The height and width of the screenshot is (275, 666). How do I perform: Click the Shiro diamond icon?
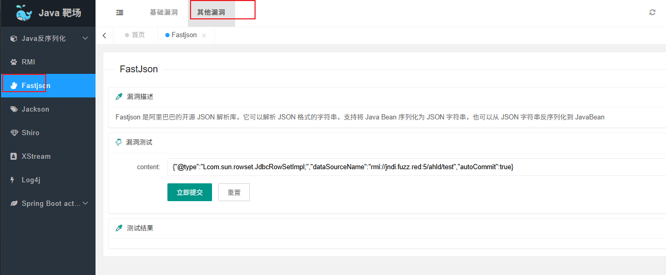click(14, 133)
